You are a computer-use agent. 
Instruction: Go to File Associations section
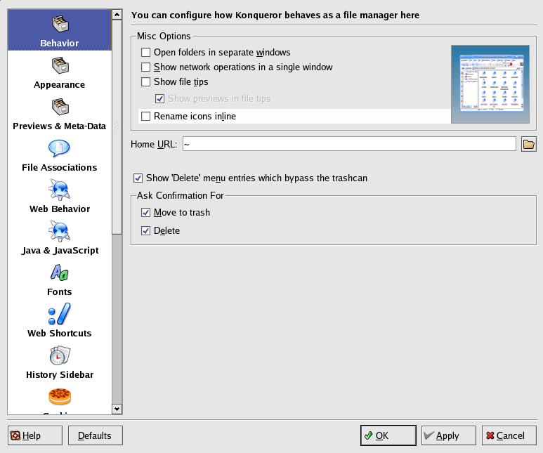(x=59, y=155)
